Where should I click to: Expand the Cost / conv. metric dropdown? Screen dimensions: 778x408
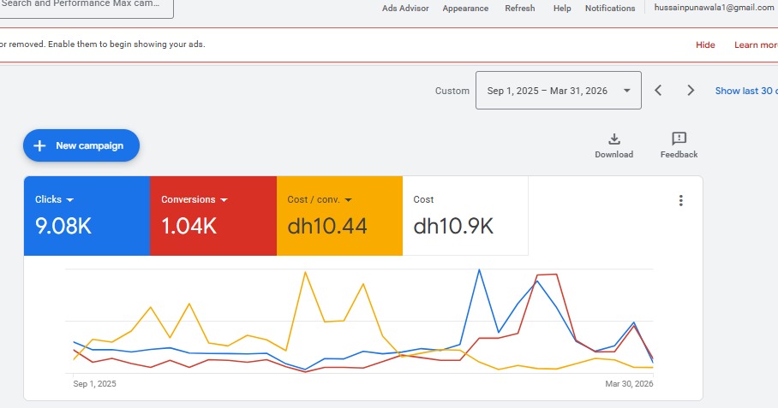[x=349, y=200]
